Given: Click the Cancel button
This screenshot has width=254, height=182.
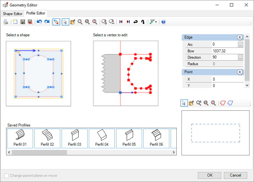Looking at the screenshot, I should (235, 175).
